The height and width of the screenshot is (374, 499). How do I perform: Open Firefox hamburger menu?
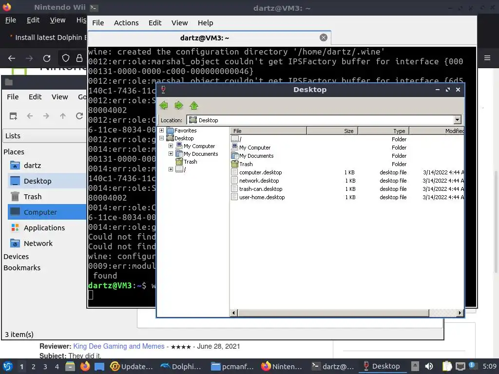point(487,58)
